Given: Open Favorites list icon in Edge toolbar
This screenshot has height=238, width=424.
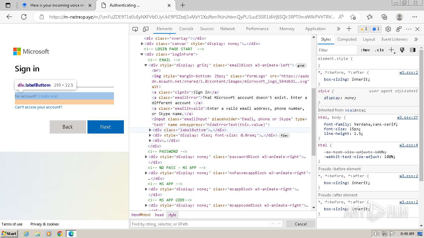Looking at the screenshot, I should point(370,17).
